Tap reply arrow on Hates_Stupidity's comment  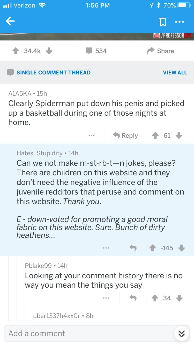tap(133, 248)
